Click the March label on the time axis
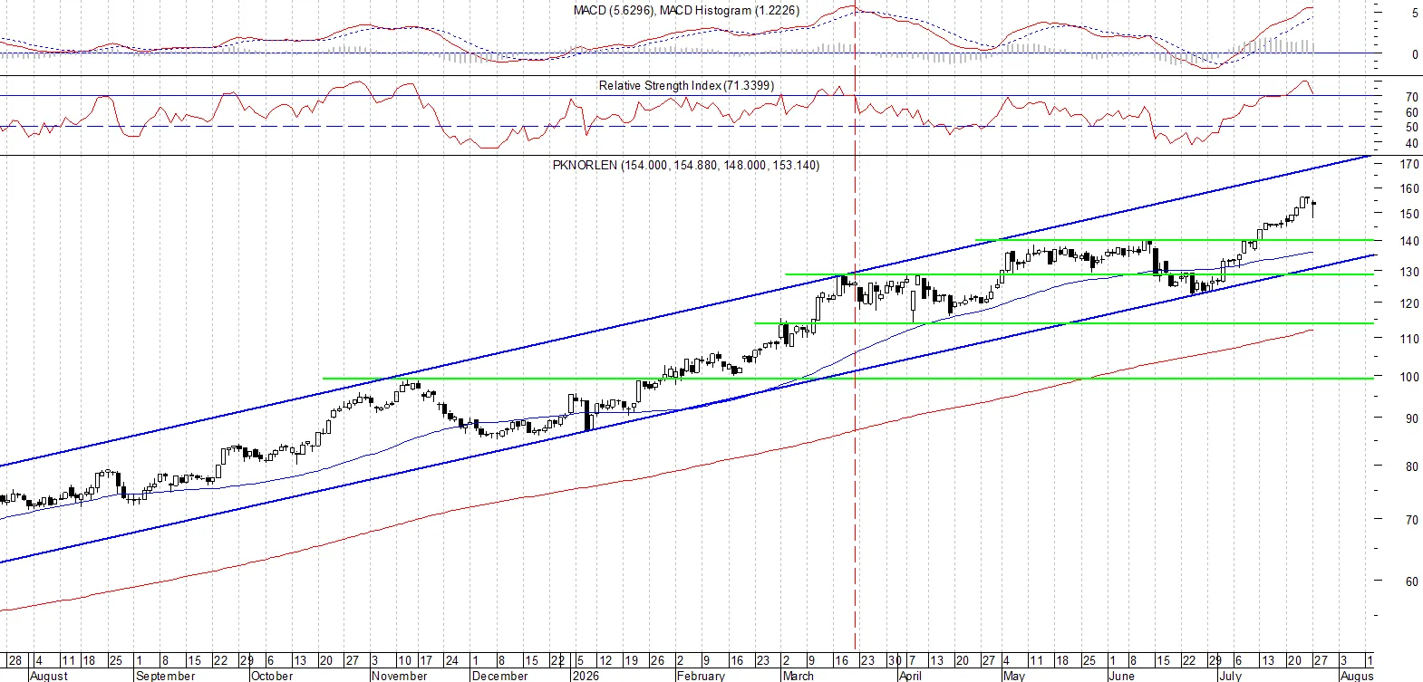 [798, 676]
